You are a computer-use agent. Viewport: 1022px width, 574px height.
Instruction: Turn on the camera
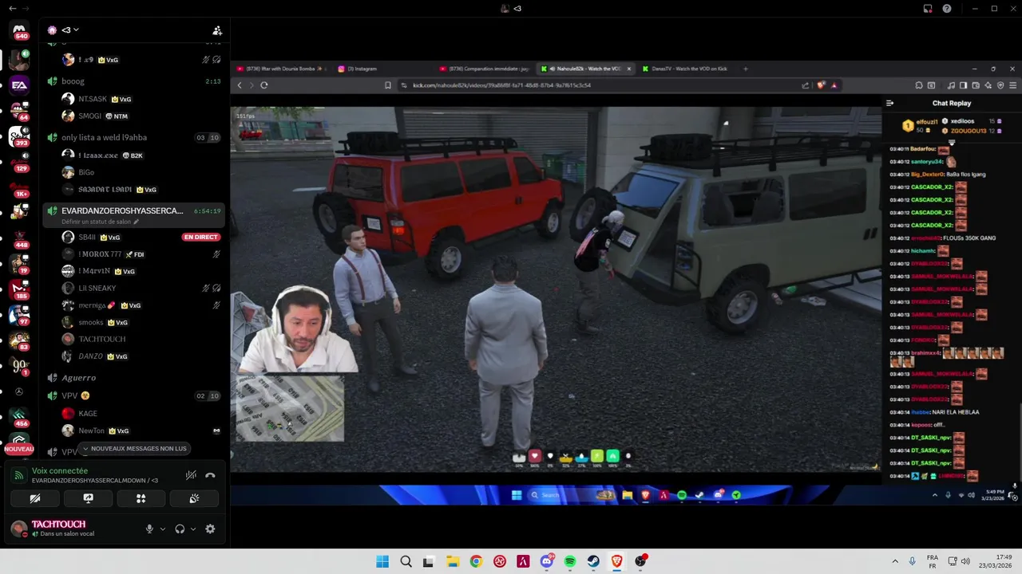click(35, 498)
